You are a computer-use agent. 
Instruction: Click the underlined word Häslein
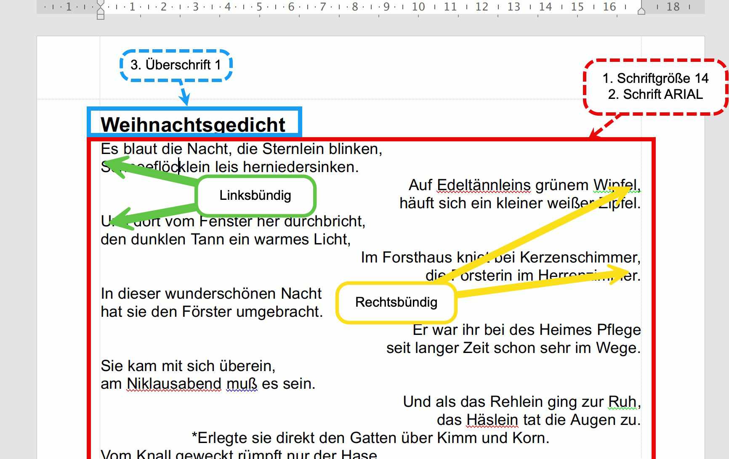pos(492,420)
